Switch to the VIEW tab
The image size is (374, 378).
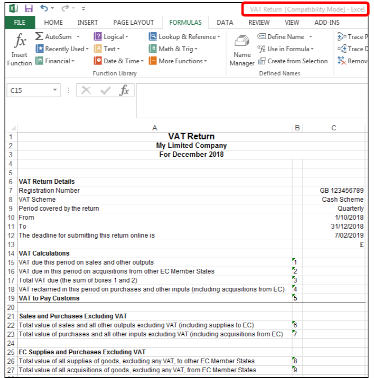[292, 22]
